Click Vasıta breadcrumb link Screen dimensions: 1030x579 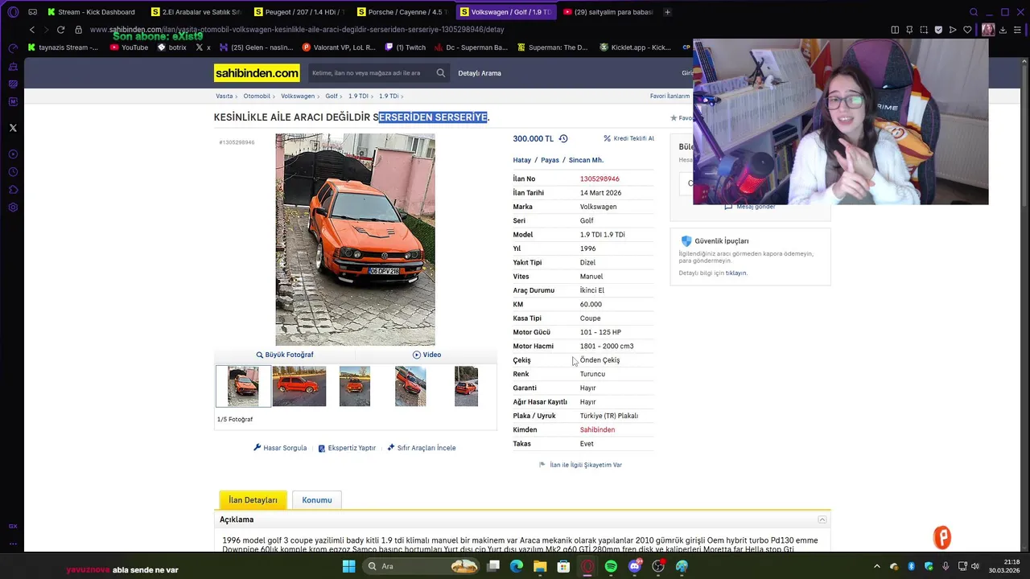pos(224,96)
